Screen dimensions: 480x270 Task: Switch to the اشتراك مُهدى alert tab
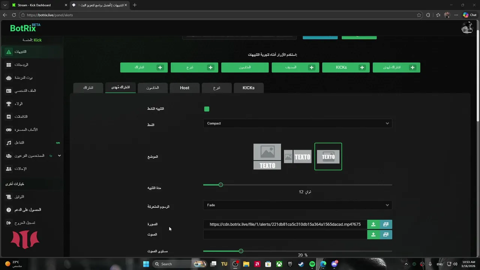pos(120,87)
